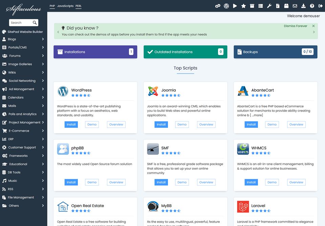The height and width of the screenshot is (226, 325).
Task: Open the cPanel icon in top bar
Action: [x=218, y=6]
